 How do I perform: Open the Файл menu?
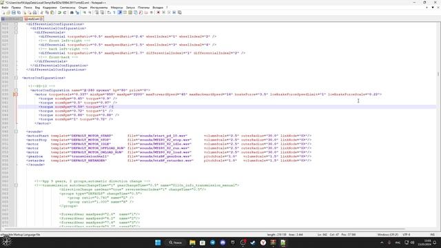[5, 8]
